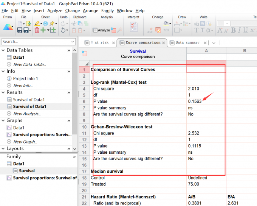This screenshot has height=206, width=257.
Task: Click the pushpin sheet icon
Action: coord(52,23)
